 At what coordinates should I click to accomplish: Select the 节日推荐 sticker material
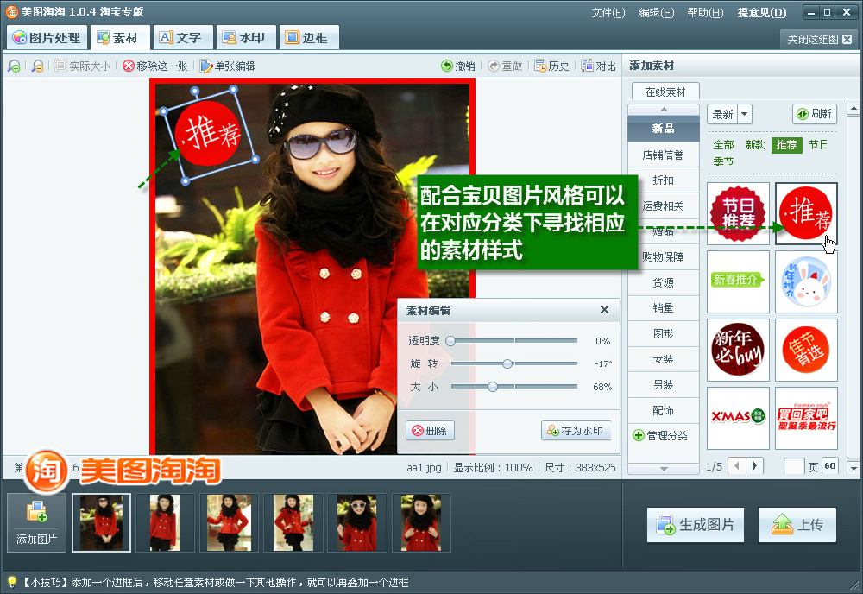pos(738,213)
